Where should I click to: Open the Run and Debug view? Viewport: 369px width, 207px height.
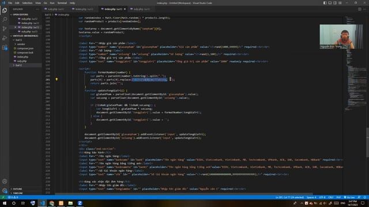[5, 38]
